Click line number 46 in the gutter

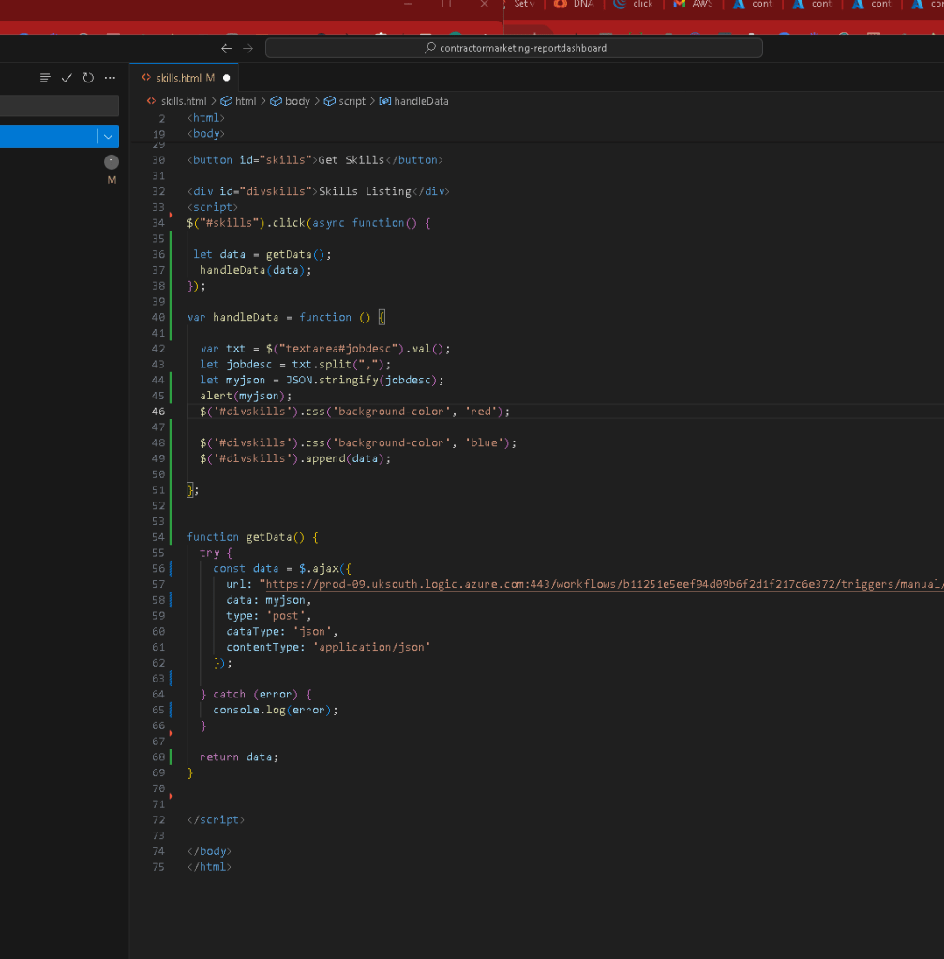[158, 412]
